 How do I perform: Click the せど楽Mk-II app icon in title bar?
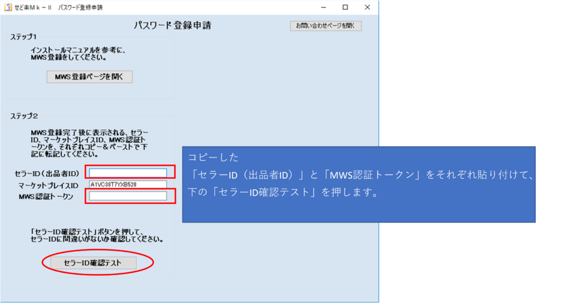tap(8, 7)
